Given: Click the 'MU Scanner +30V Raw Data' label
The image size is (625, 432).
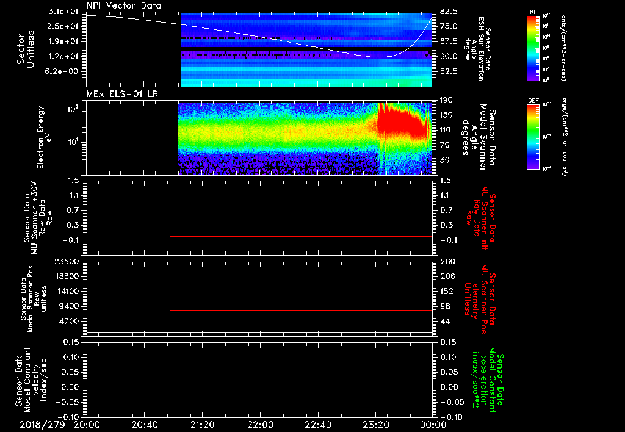Looking at the screenshot, I should (38, 218).
